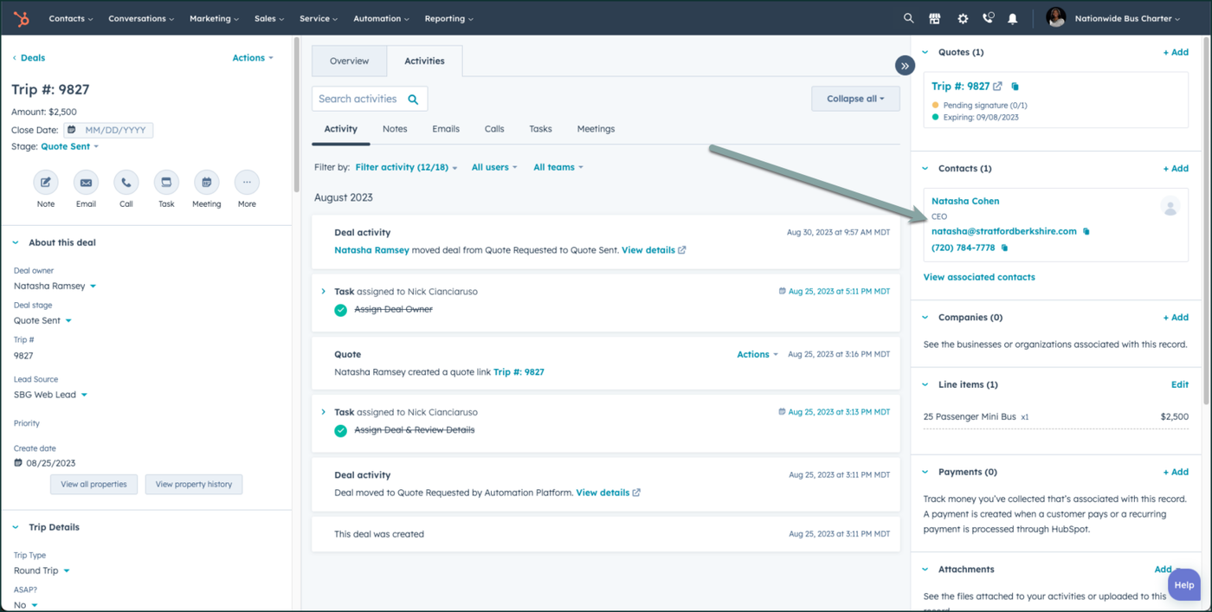Click the More ellipsis icon
This screenshot has height=612, width=1212.
click(x=247, y=183)
